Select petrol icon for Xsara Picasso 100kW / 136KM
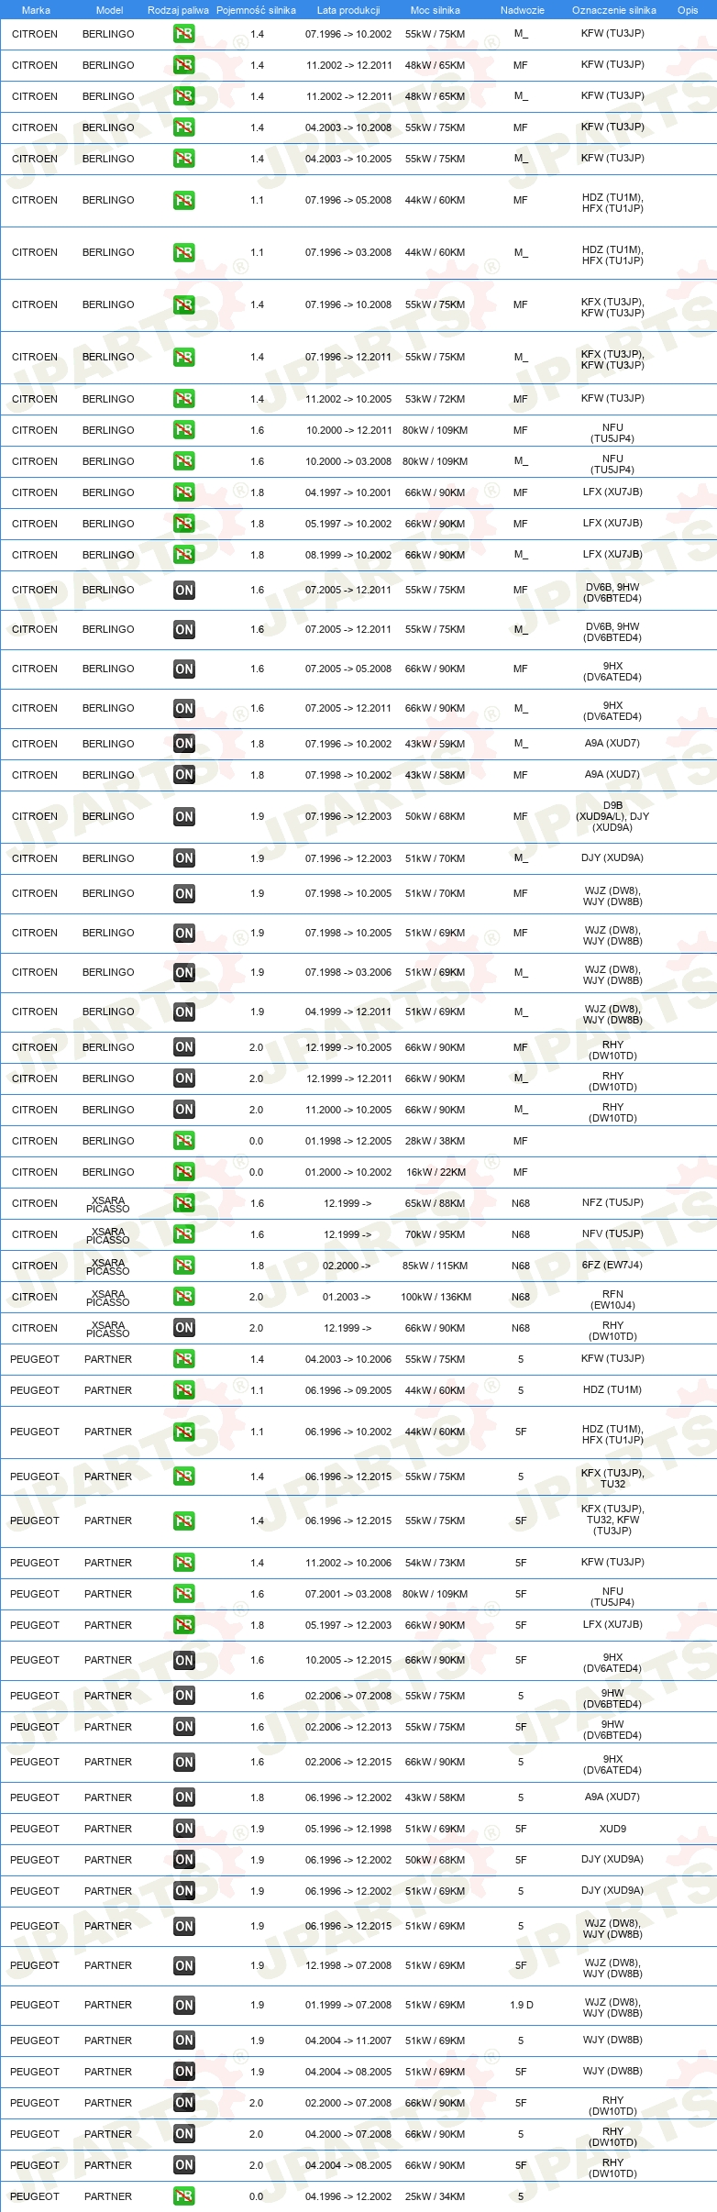 point(184,1297)
